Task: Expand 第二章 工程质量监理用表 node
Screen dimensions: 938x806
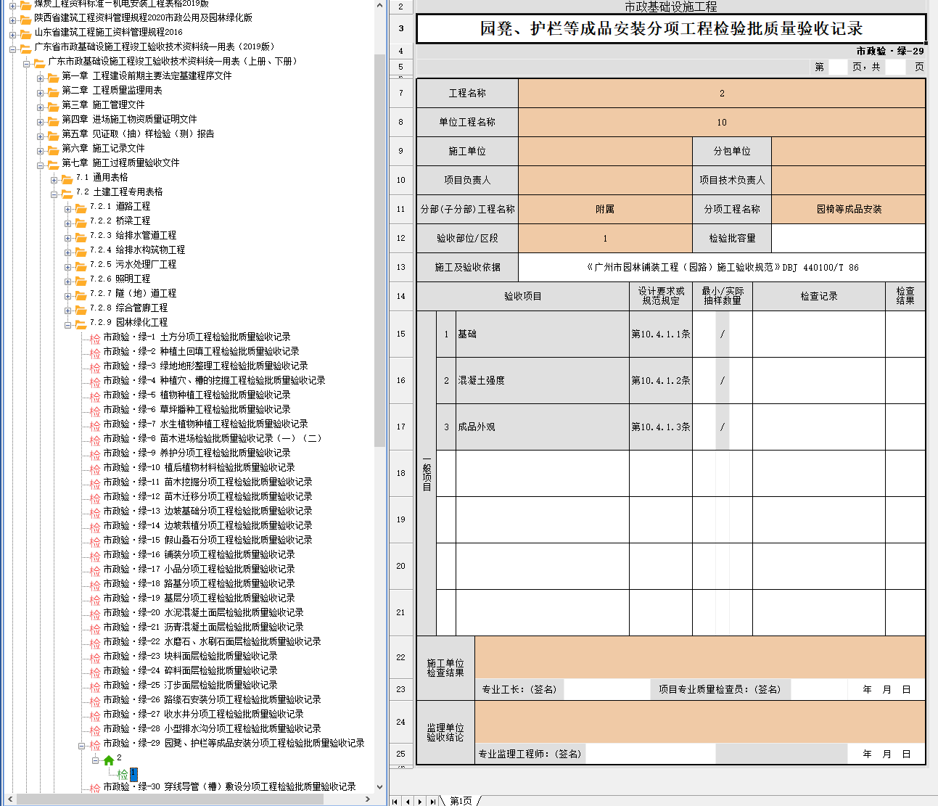Action: (41, 91)
